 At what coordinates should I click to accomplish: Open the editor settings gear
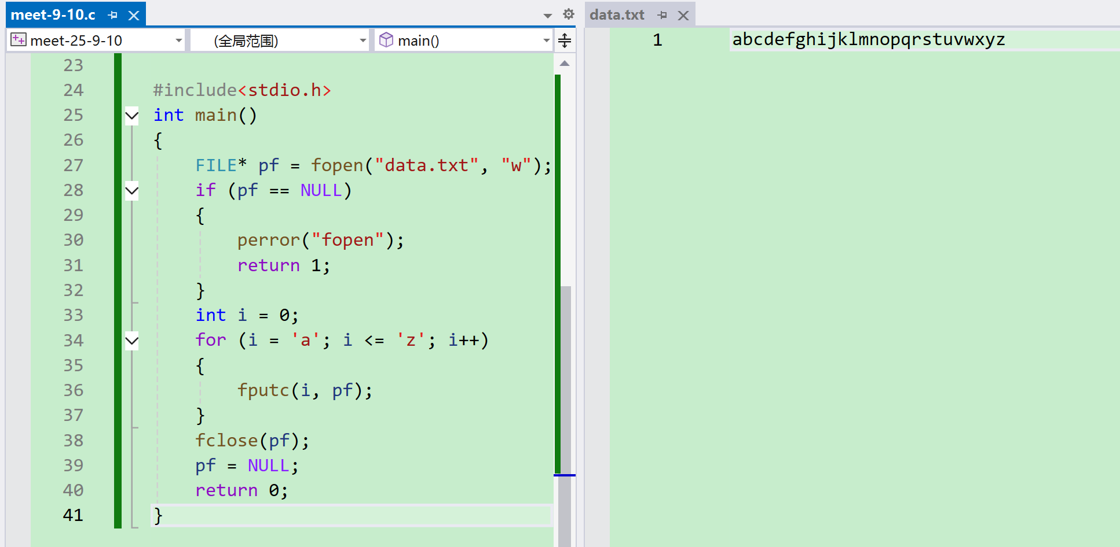(569, 14)
